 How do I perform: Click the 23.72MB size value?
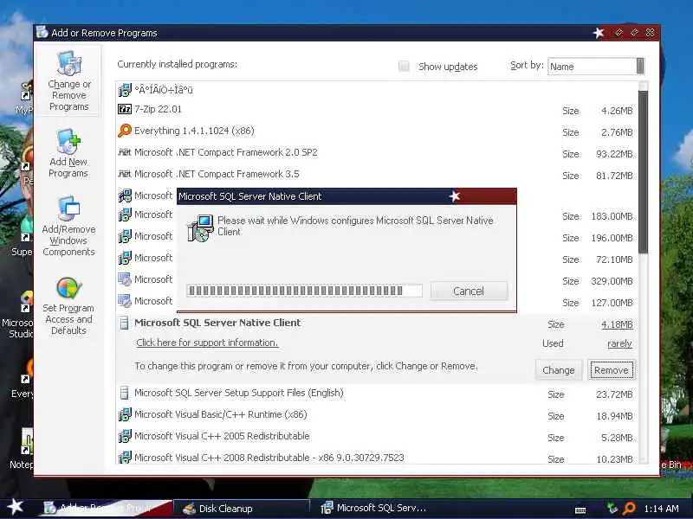click(x=614, y=394)
